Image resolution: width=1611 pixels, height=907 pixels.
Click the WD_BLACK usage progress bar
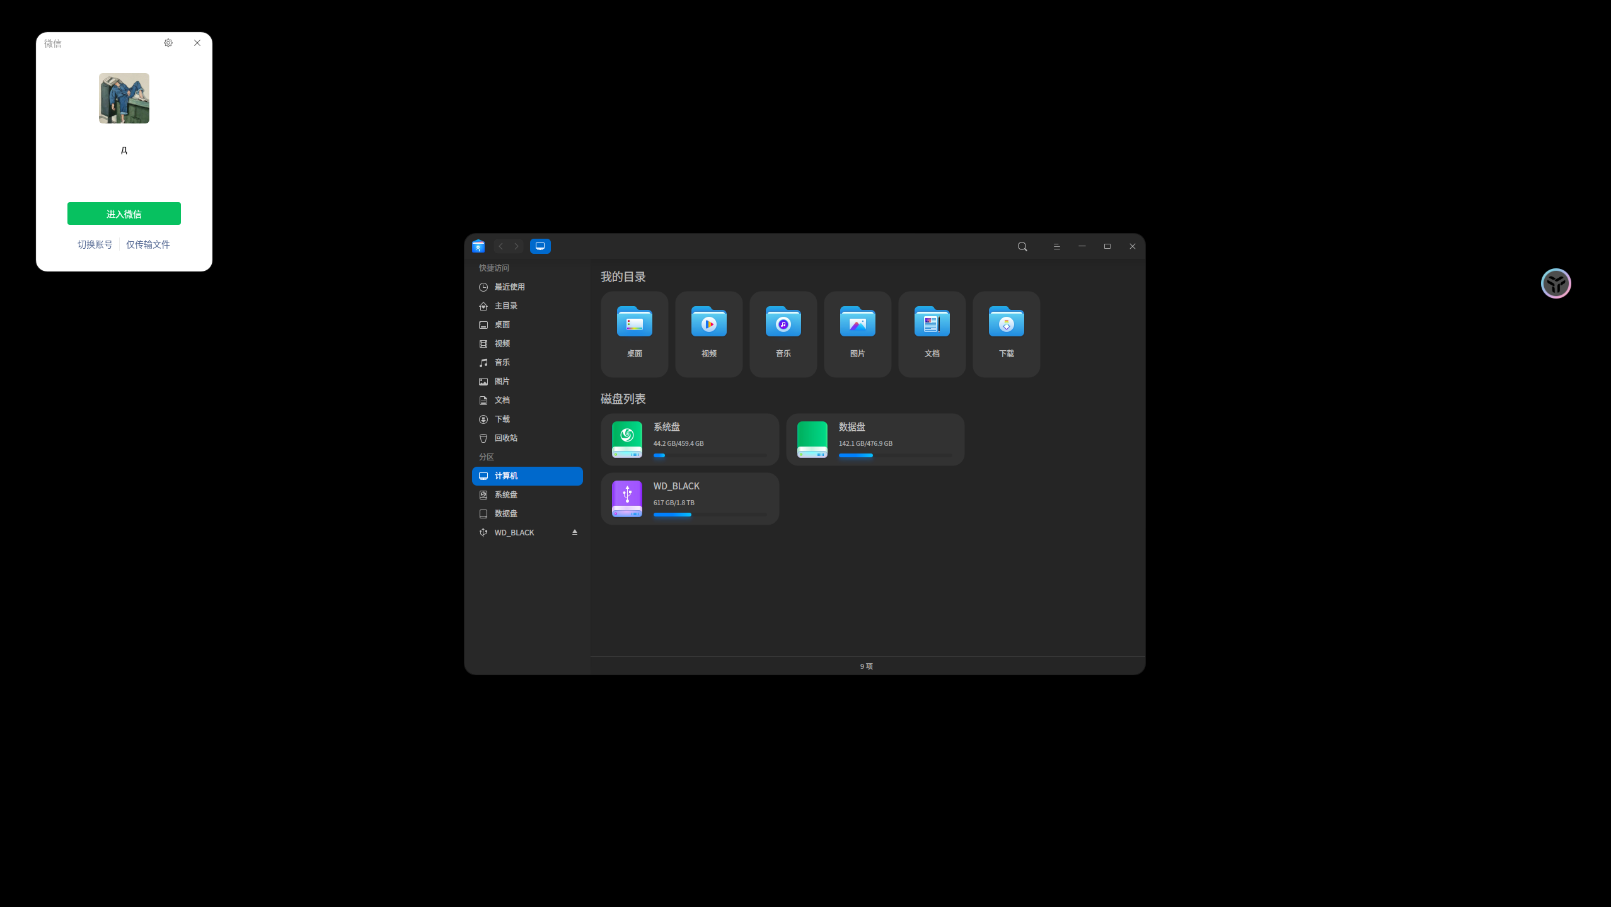tap(710, 515)
